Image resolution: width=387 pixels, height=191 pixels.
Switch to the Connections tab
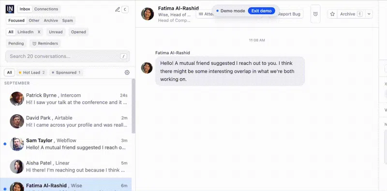coord(46,9)
